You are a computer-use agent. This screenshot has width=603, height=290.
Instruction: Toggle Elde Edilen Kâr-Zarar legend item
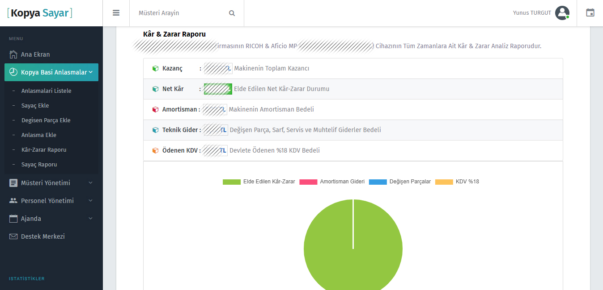point(259,182)
